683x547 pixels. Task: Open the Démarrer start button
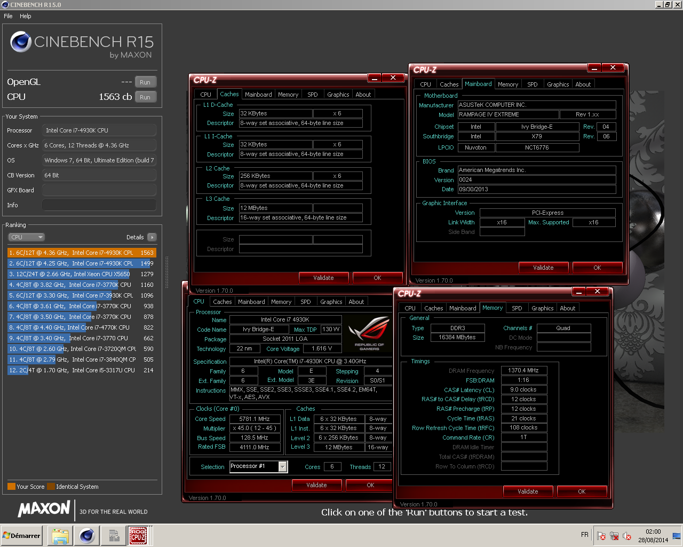(x=21, y=536)
